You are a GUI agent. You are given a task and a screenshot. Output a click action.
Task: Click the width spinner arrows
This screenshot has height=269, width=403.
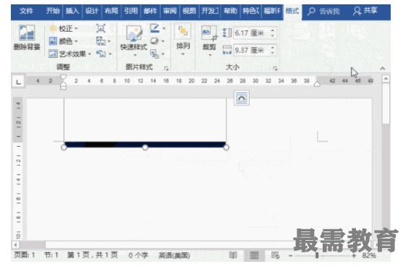[x=273, y=50]
